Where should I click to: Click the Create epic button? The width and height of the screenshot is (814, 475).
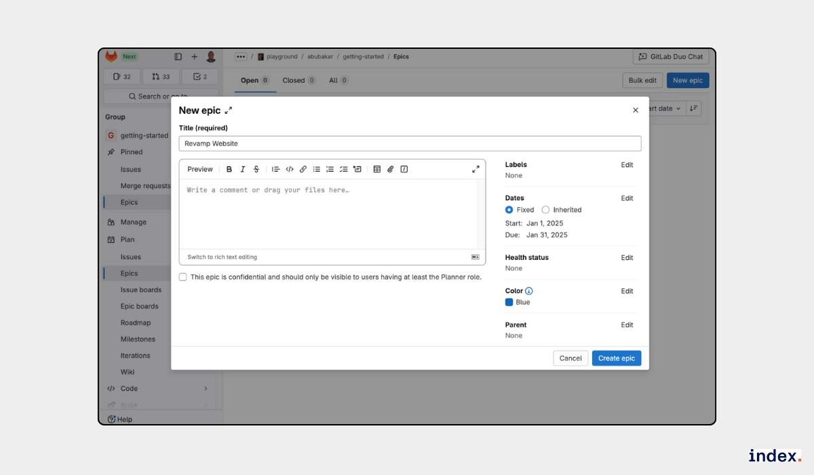pos(616,358)
